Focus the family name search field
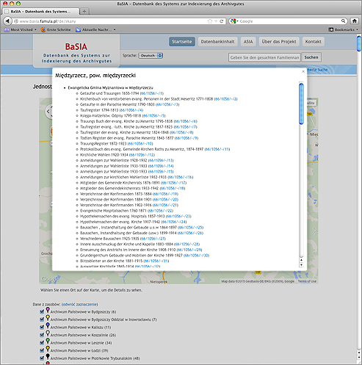The width and height of the screenshot is (362, 365). [264, 57]
